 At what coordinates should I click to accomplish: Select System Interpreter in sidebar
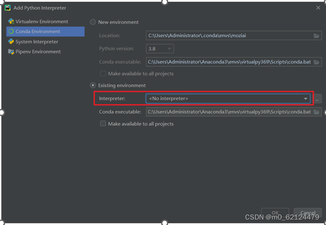[45, 42]
